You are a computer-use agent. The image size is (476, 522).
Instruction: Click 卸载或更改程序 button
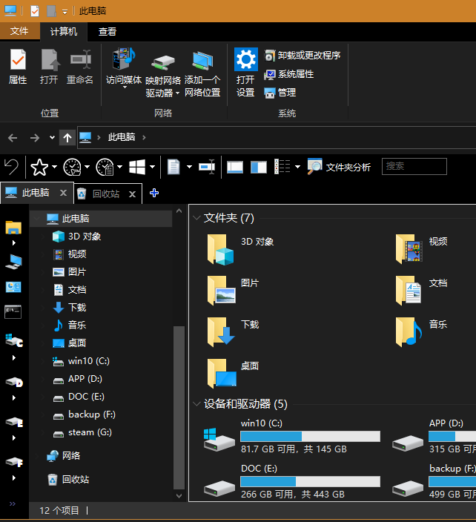click(x=302, y=56)
